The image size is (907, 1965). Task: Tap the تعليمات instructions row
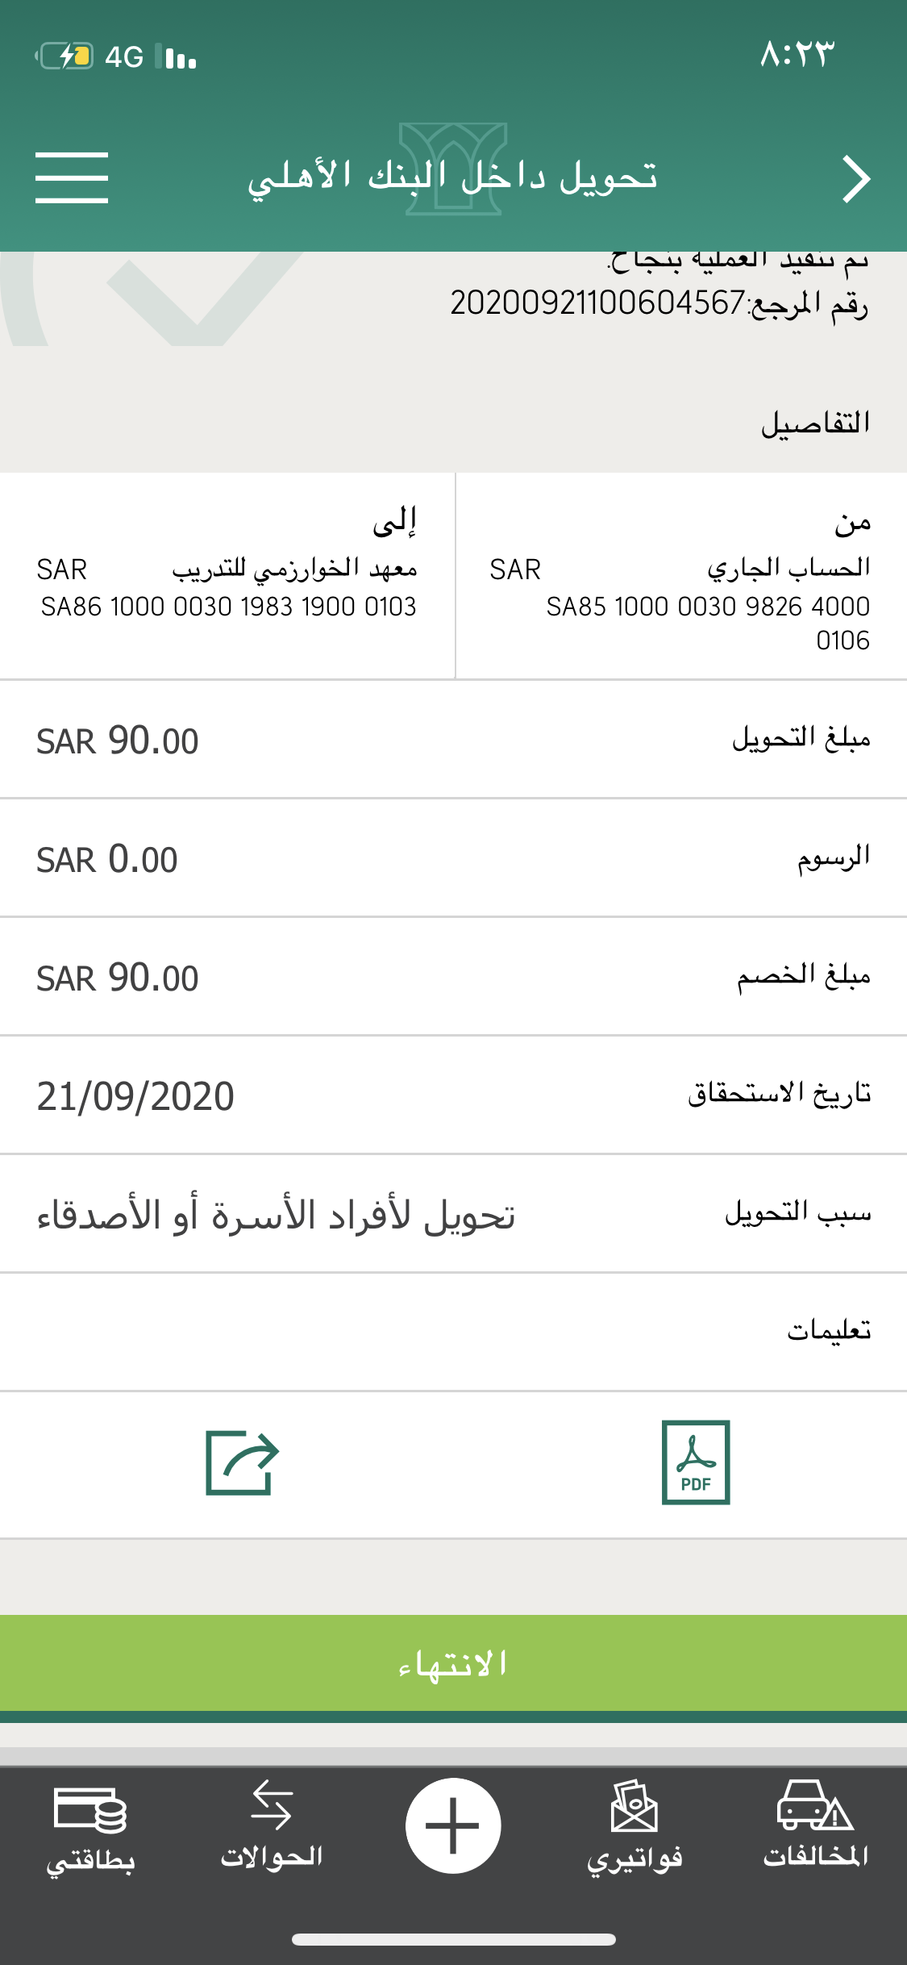click(x=453, y=1331)
